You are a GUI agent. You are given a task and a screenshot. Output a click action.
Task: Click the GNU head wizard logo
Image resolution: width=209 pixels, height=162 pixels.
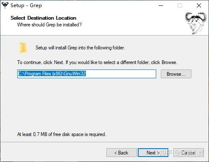[196, 23]
